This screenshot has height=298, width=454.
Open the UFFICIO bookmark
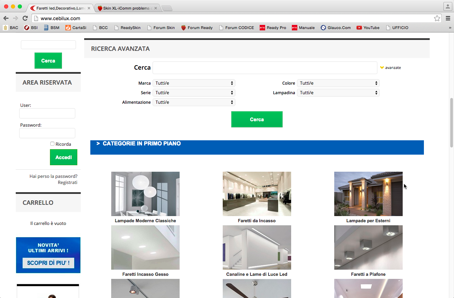(x=397, y=28)
